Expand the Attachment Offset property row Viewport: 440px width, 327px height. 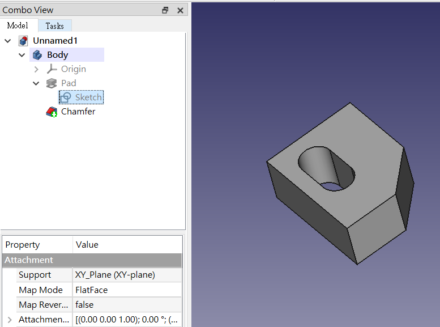(10, 320)
